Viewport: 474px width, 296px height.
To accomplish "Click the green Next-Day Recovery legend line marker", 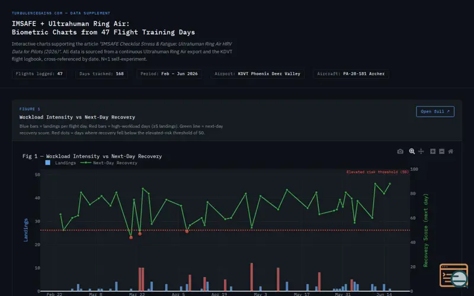I will click(x=86, y=162).
